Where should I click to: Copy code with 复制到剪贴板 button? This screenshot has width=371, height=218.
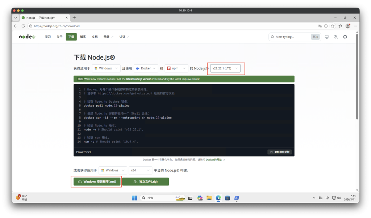click(279, 152)
